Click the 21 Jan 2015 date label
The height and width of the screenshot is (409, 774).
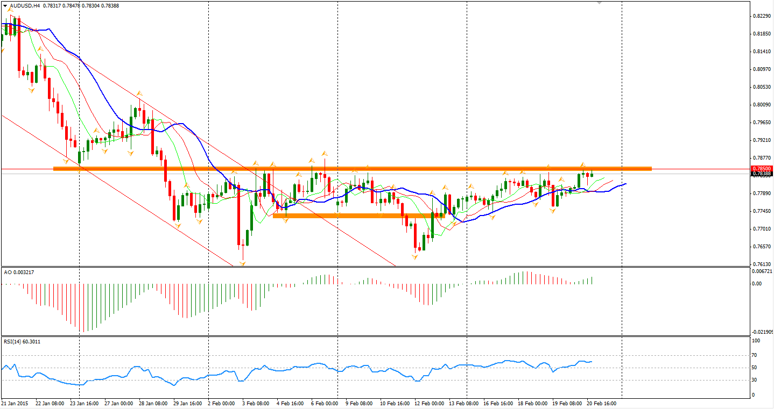point(14,403)
